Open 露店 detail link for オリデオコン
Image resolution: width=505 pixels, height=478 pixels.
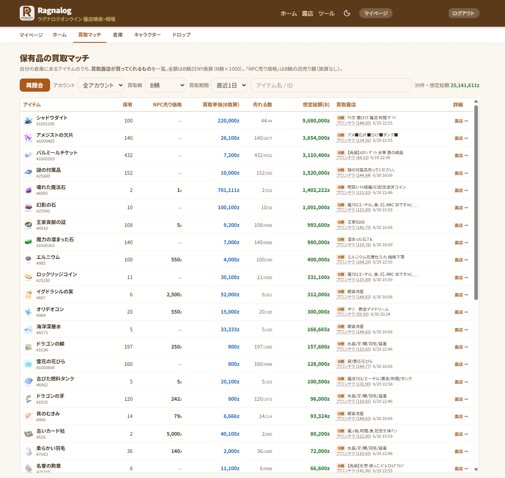[461, 312]
